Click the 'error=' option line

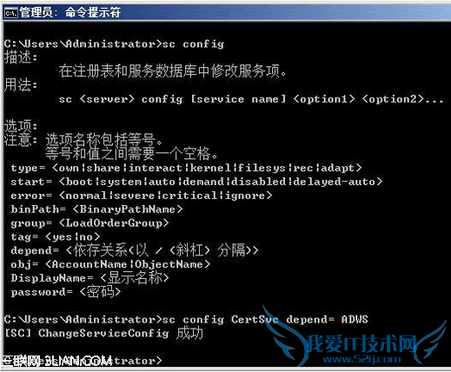coord(142,196)
